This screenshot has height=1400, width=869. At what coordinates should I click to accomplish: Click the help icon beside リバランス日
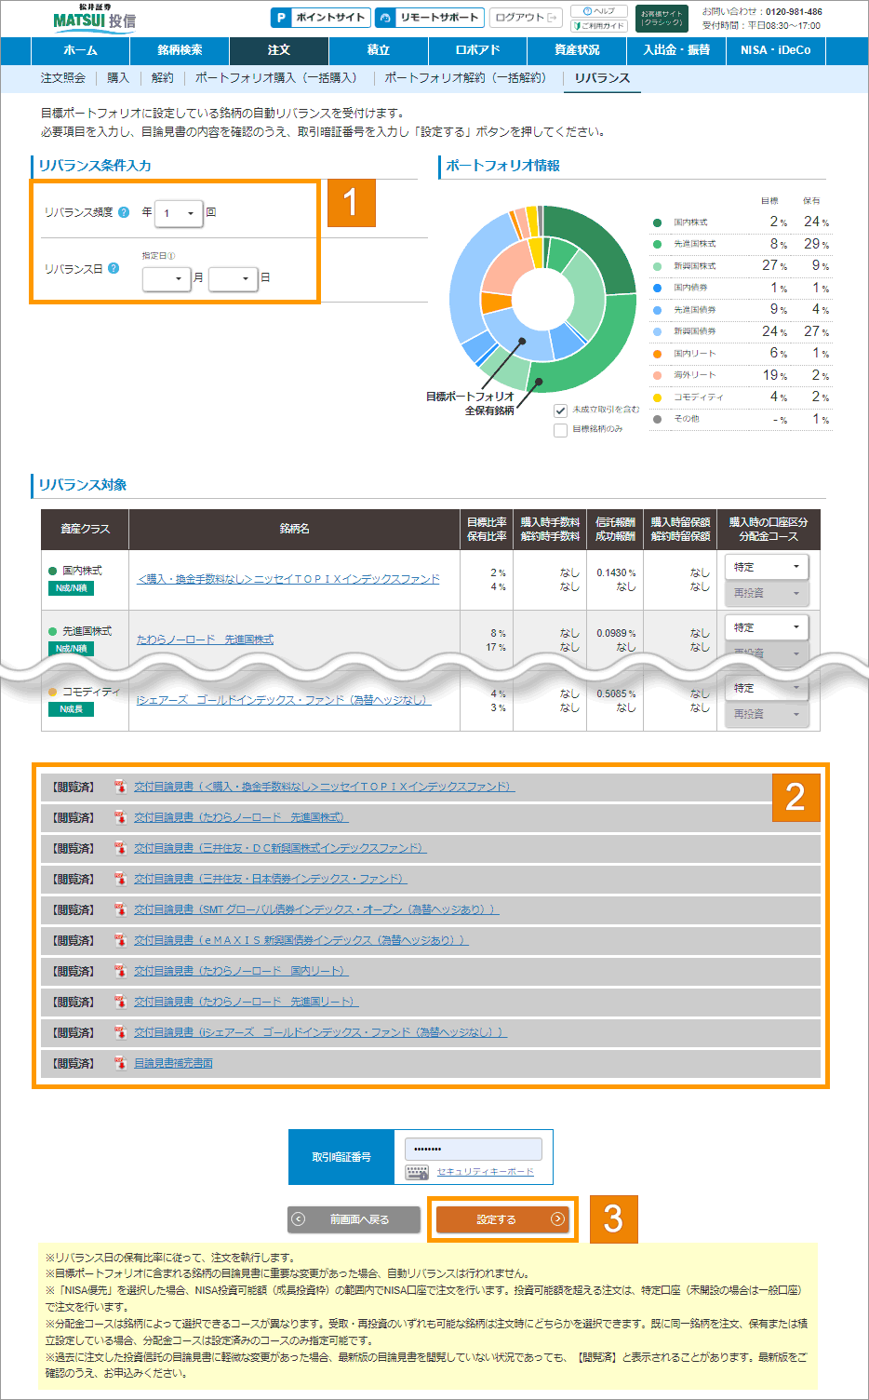[114, 268]
